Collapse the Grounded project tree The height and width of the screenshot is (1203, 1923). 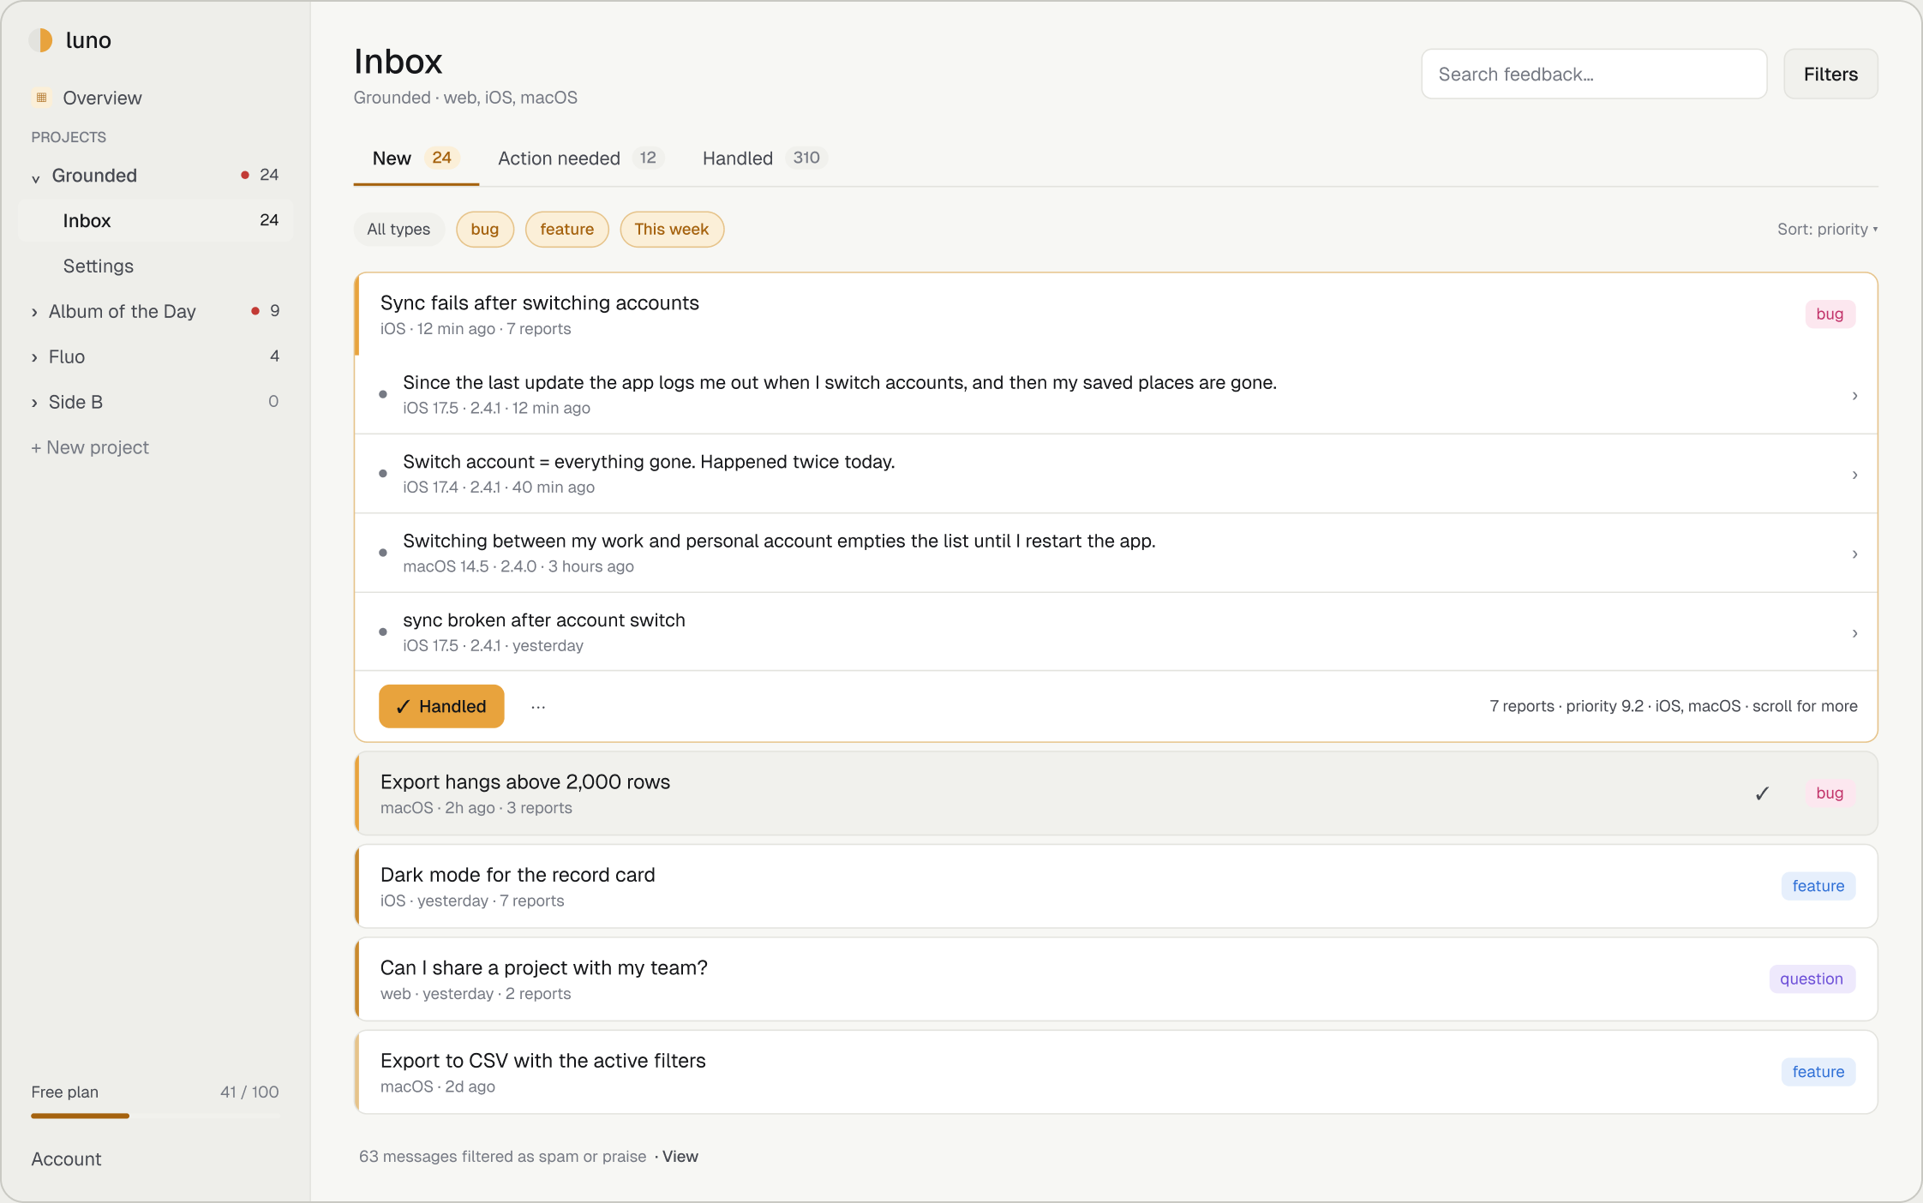[35, 177]
